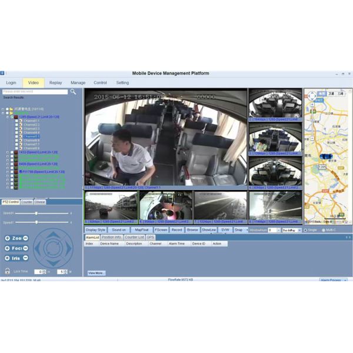Open the WindowNum dropdown
The height and width of the screenshot is (353, 353).
278,230
